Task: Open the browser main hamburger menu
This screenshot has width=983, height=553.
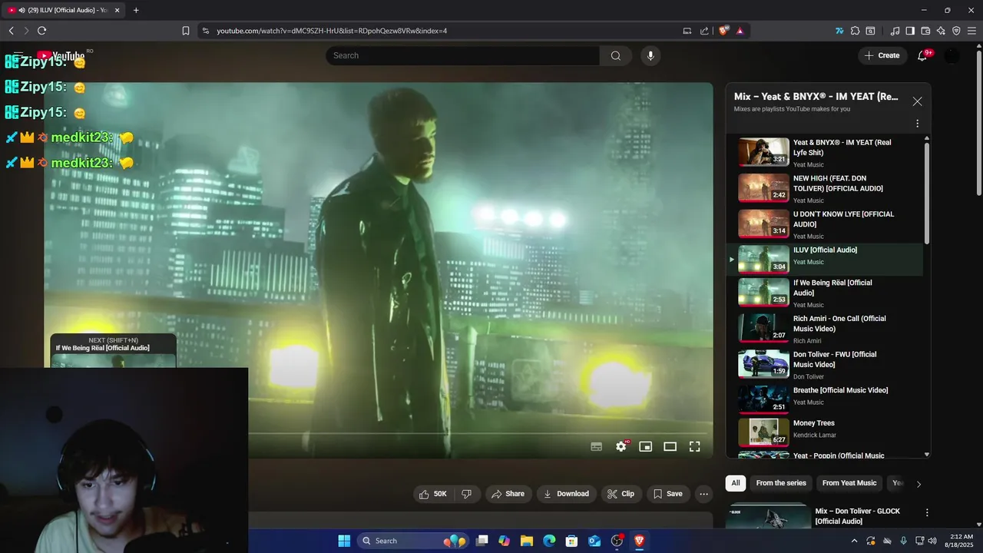Action: click(971, 31)
